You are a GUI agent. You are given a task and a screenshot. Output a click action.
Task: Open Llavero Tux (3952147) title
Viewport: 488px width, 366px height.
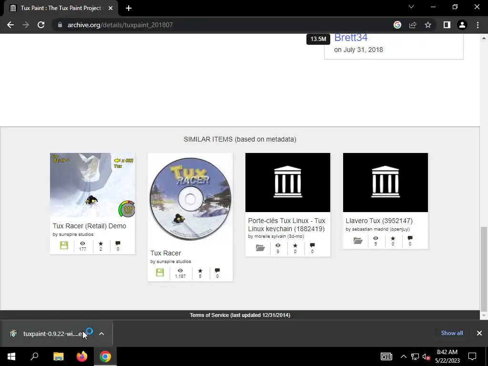click(x=379, y=221)
